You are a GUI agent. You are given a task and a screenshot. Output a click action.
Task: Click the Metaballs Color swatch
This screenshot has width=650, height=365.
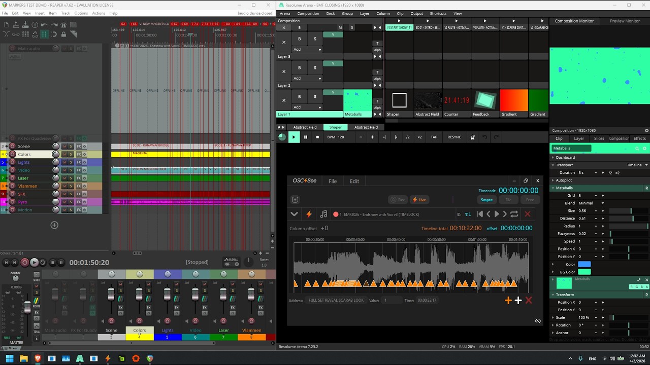[584, 264]
